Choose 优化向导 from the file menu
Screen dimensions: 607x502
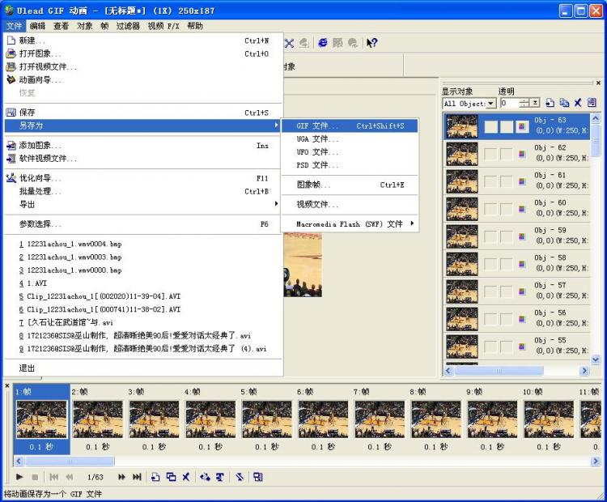(143, 178)
